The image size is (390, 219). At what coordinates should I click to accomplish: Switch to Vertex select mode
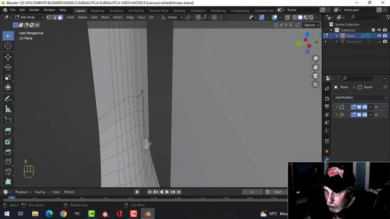(49, 18)
